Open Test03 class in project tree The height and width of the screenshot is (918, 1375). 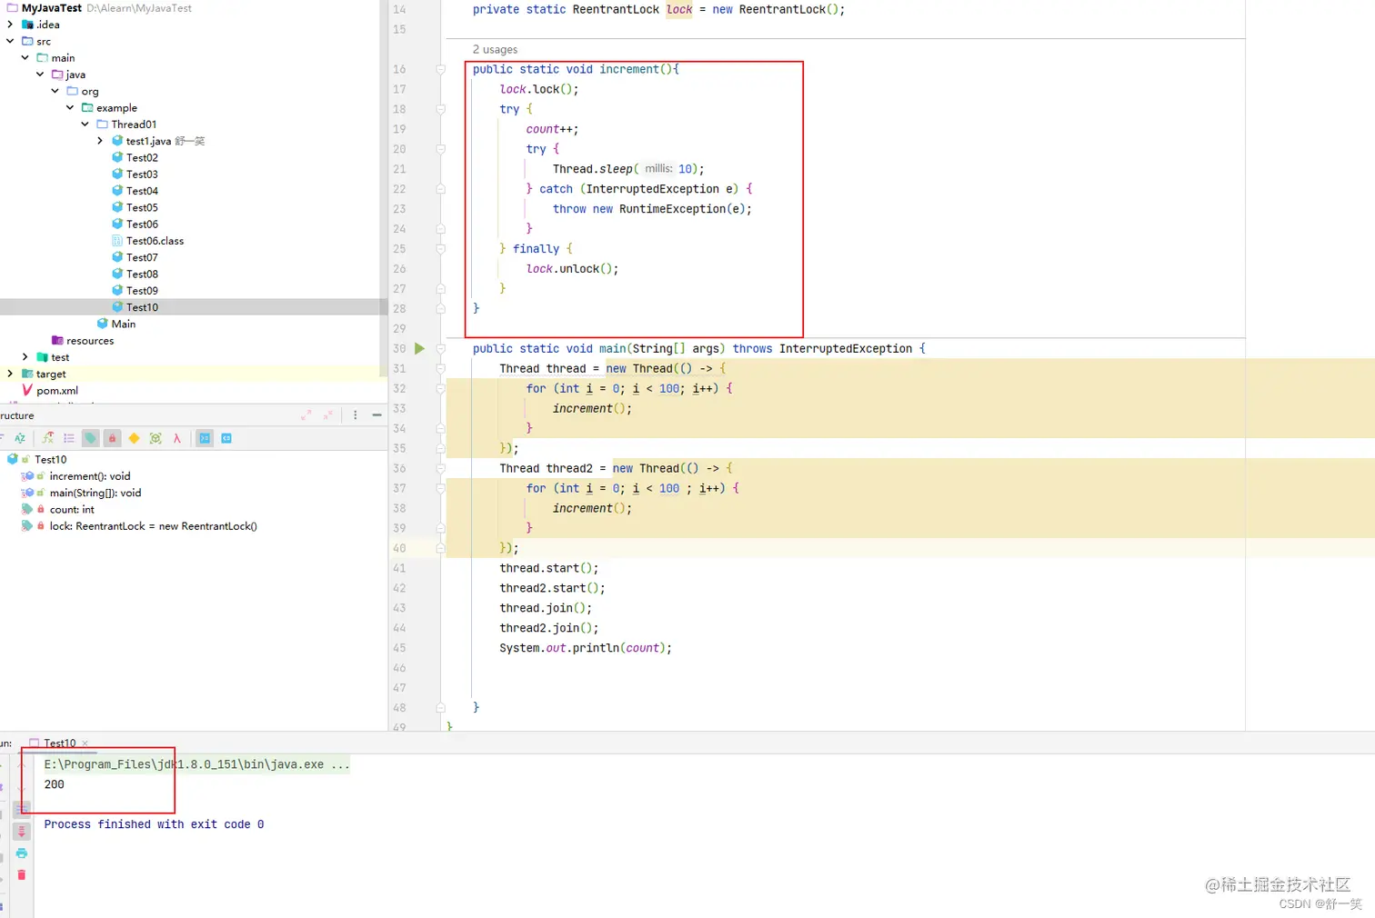[x=142, y=174]
